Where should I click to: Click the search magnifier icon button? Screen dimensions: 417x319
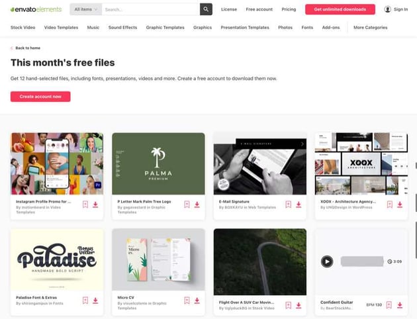(x=207, y=9)
